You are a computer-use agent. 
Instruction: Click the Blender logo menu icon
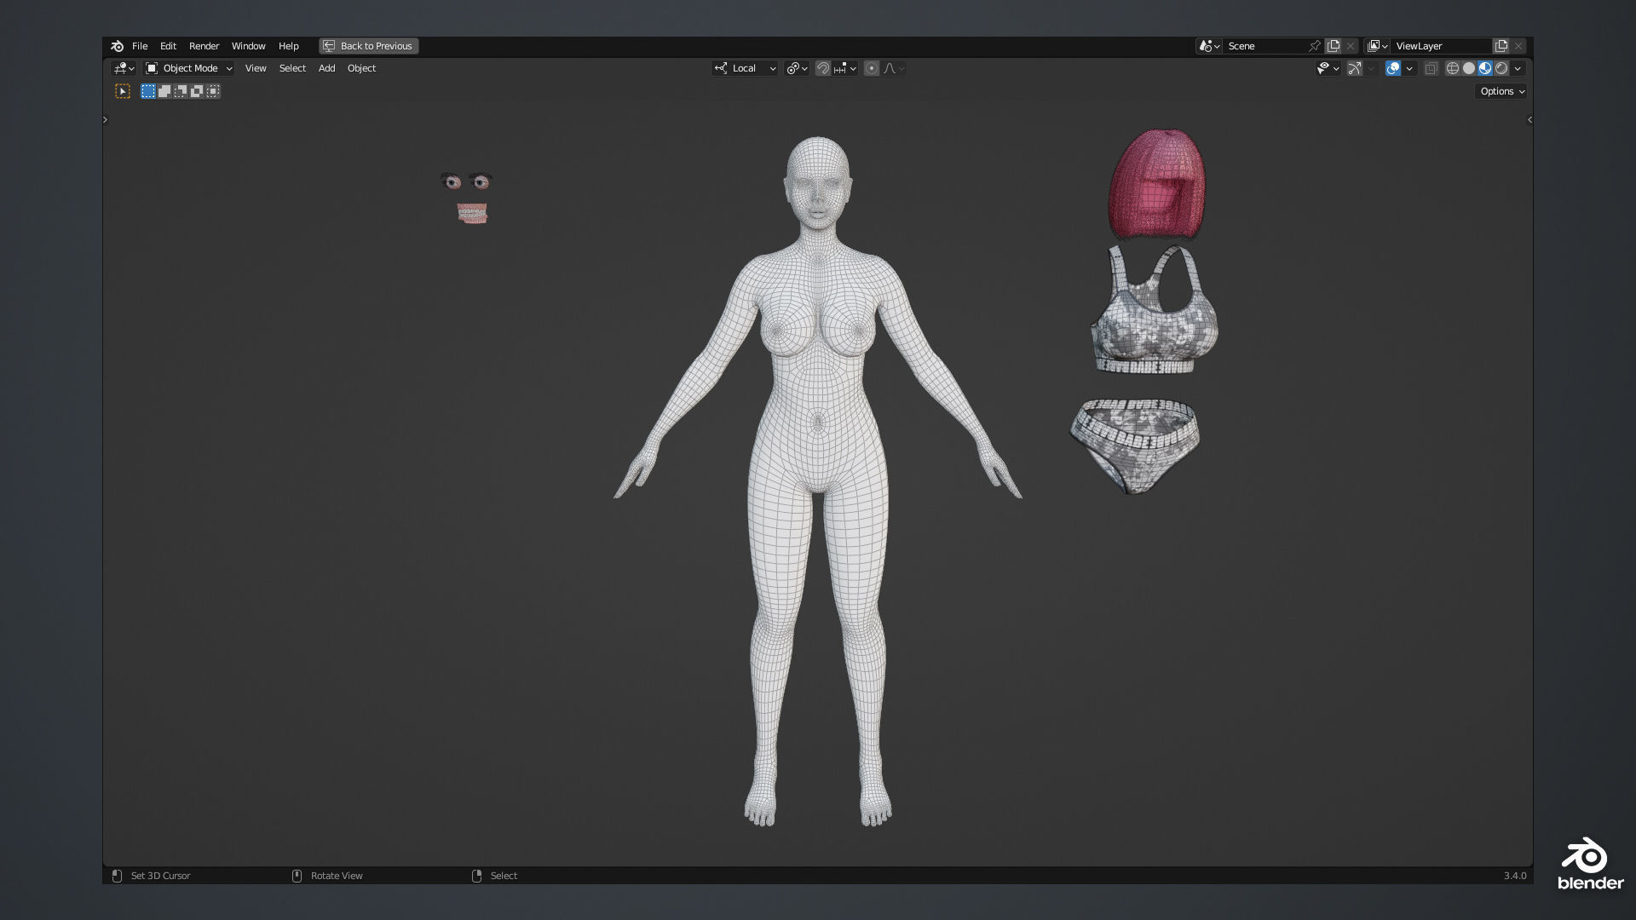point(118,46)
